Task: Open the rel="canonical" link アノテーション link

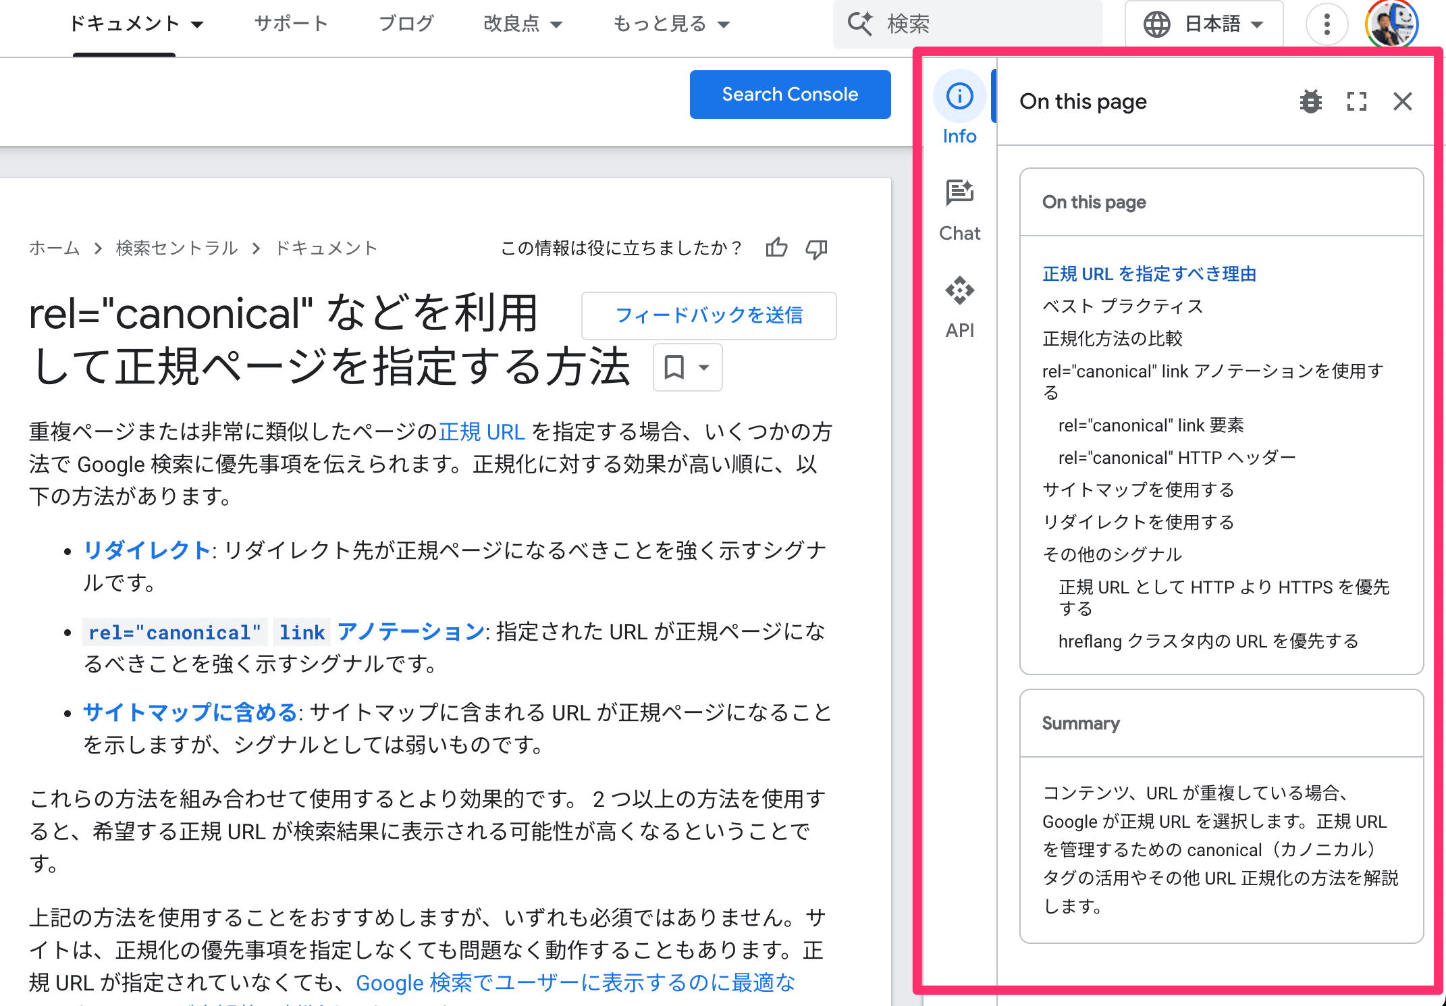Action: [x=284, y=632]
